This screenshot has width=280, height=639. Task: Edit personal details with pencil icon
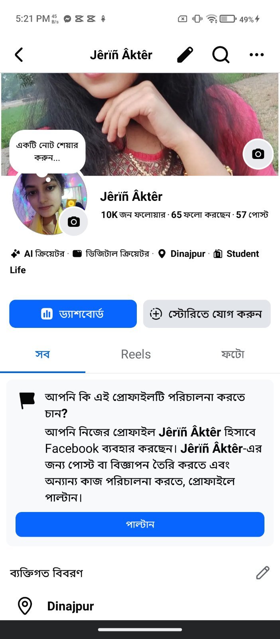(262, 573)
